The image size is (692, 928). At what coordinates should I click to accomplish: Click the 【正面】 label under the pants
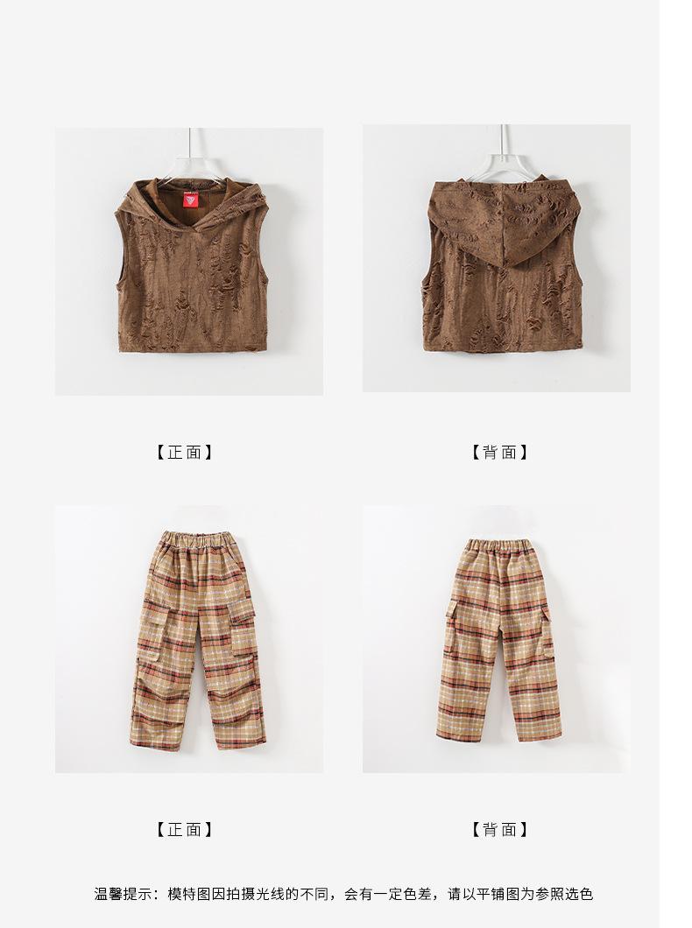185,830
